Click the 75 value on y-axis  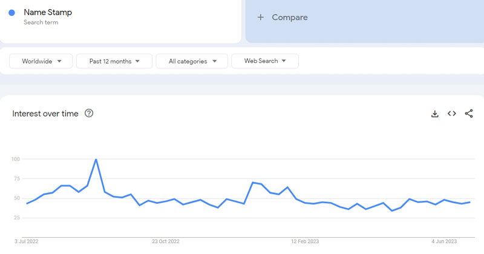tap(16, 178)
